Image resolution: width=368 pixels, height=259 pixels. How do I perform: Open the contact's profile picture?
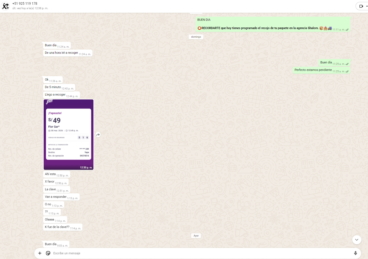[x=6, y=6]
